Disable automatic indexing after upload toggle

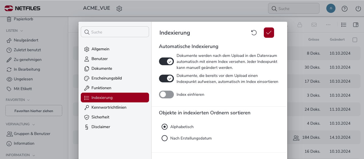(166, 61)
